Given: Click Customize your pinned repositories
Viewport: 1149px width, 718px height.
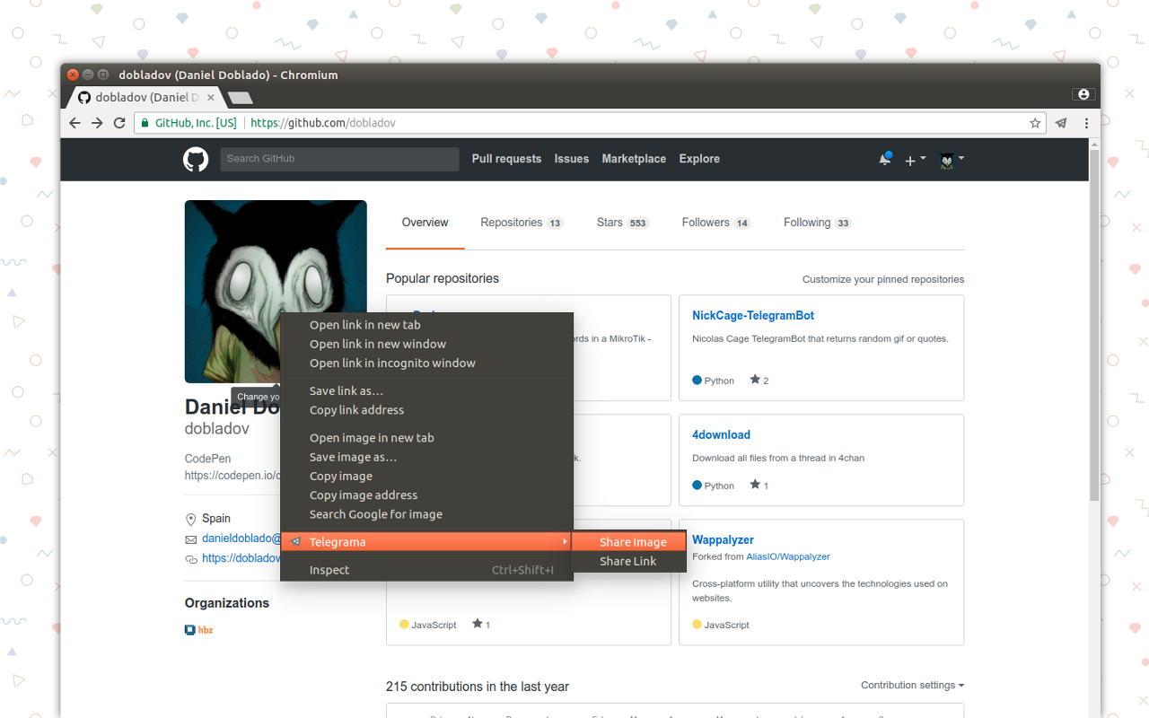Looking at the screenshot, I should point(883,279).
